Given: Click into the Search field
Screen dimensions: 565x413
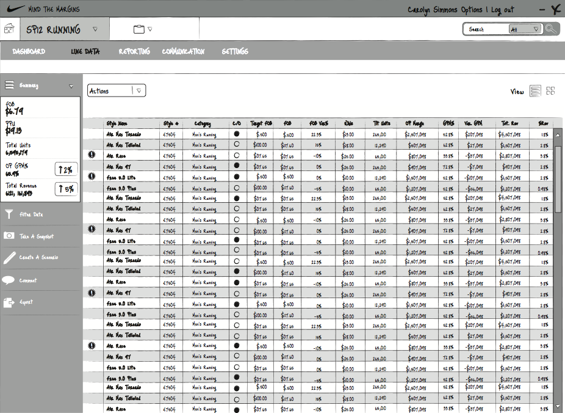Looking at the screenshot, I should (x=486, y=29).
